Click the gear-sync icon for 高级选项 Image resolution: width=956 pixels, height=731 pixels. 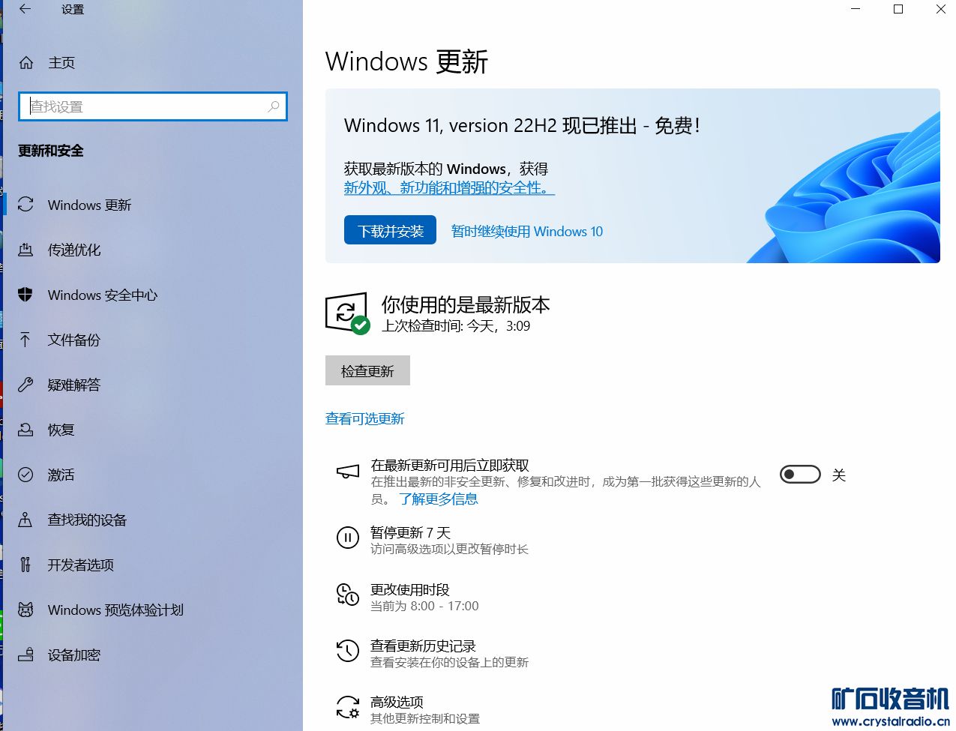(347, 707)
